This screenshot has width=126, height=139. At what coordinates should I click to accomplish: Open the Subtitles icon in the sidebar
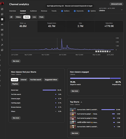(x=2, y=30)
